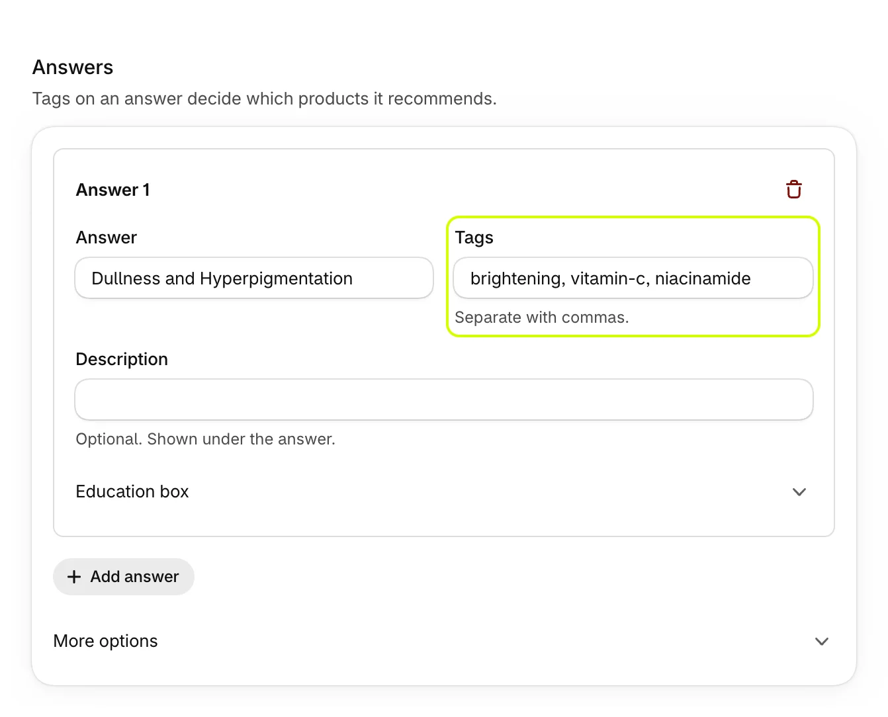
Task: Click into the empty Description field
Action: [x=444, y=400]
